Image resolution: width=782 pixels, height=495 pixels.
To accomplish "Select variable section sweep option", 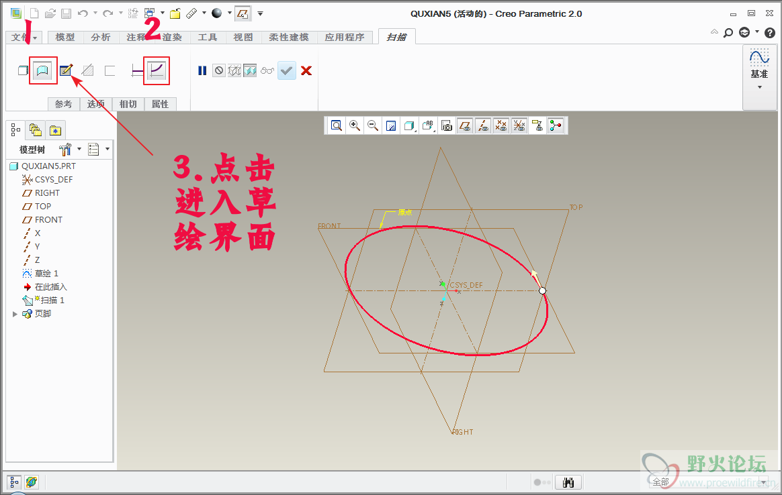I will 157,70.
